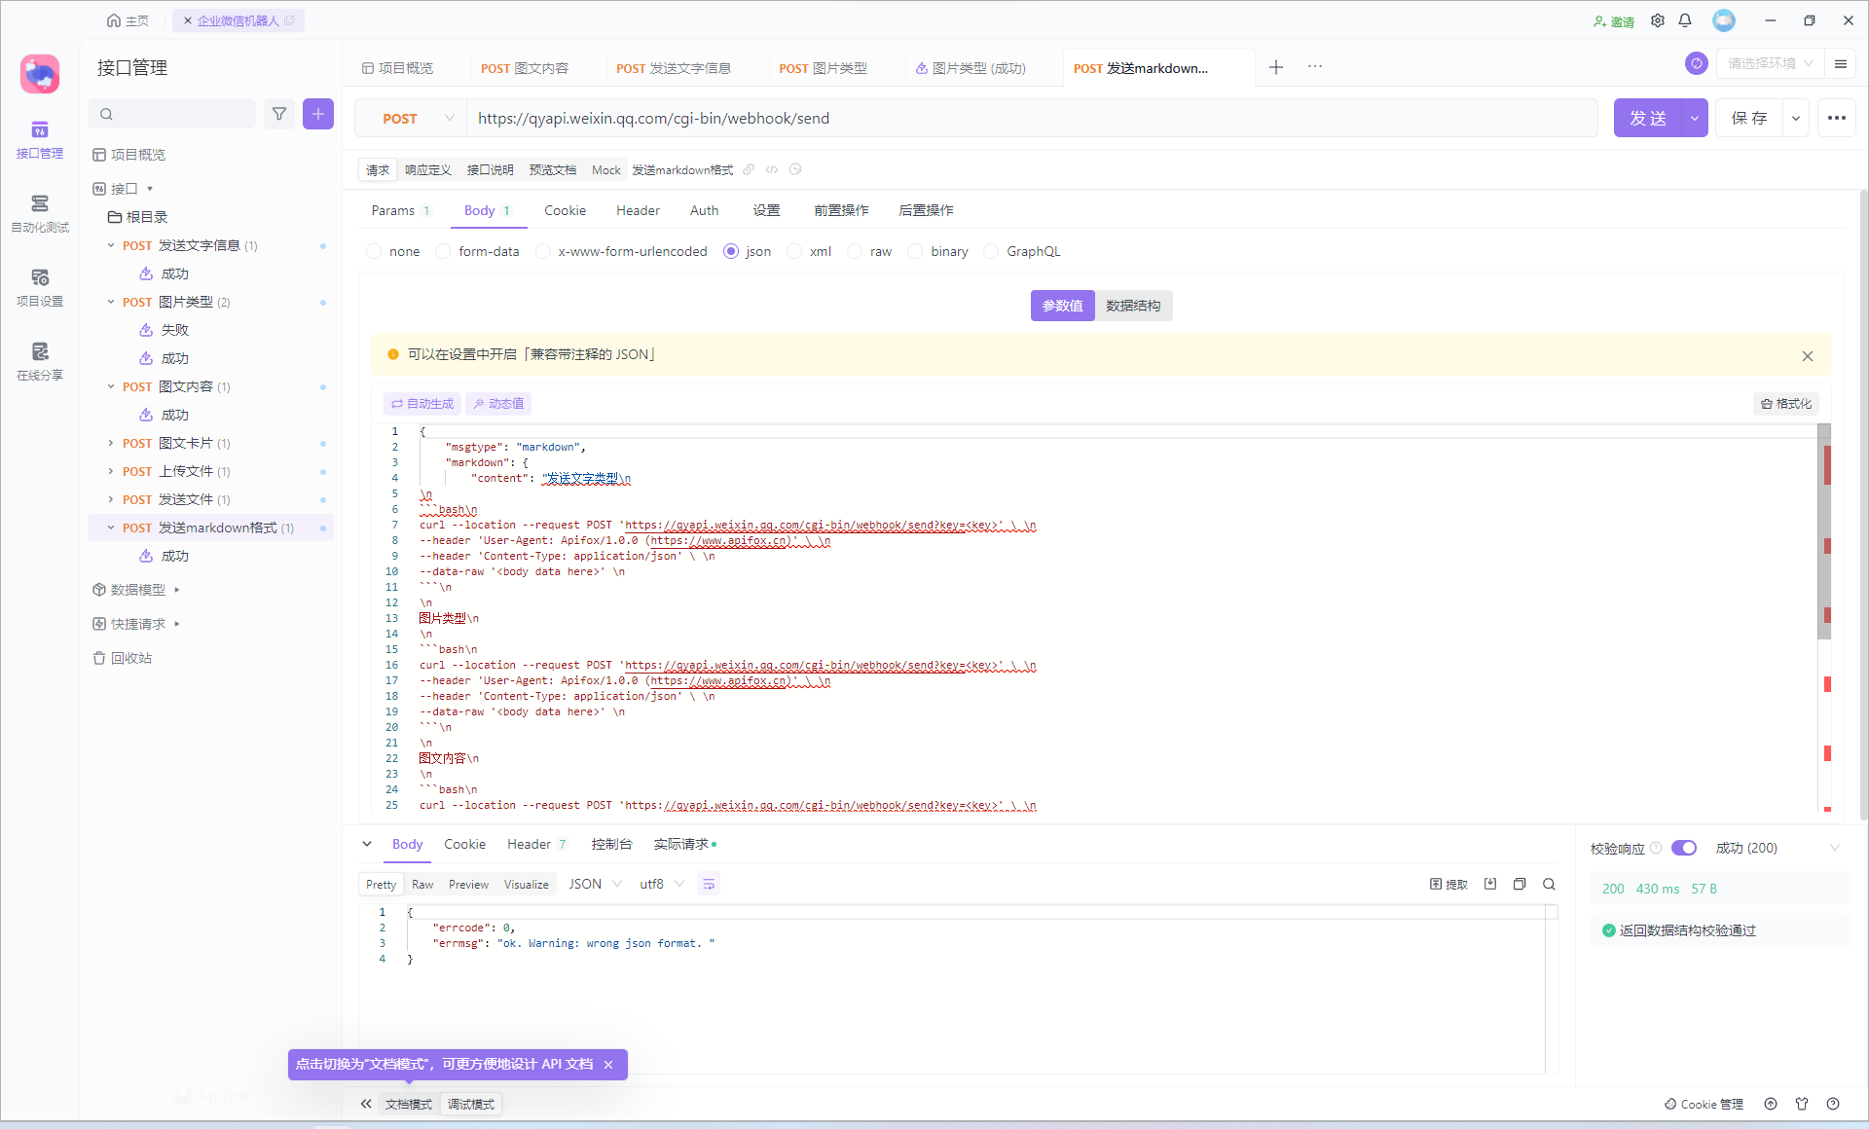This screenshot has width=1869, height=1129.
Task: Open the 项目设置 sidebar section
Action: coord(40,288)
